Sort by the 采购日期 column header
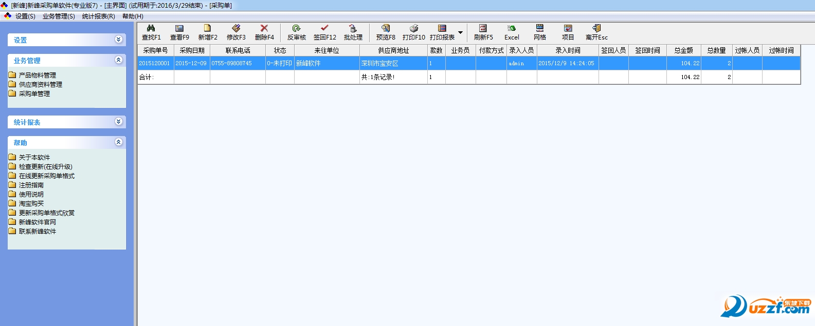This screenshot has height=326, width=815. [192, 50]
